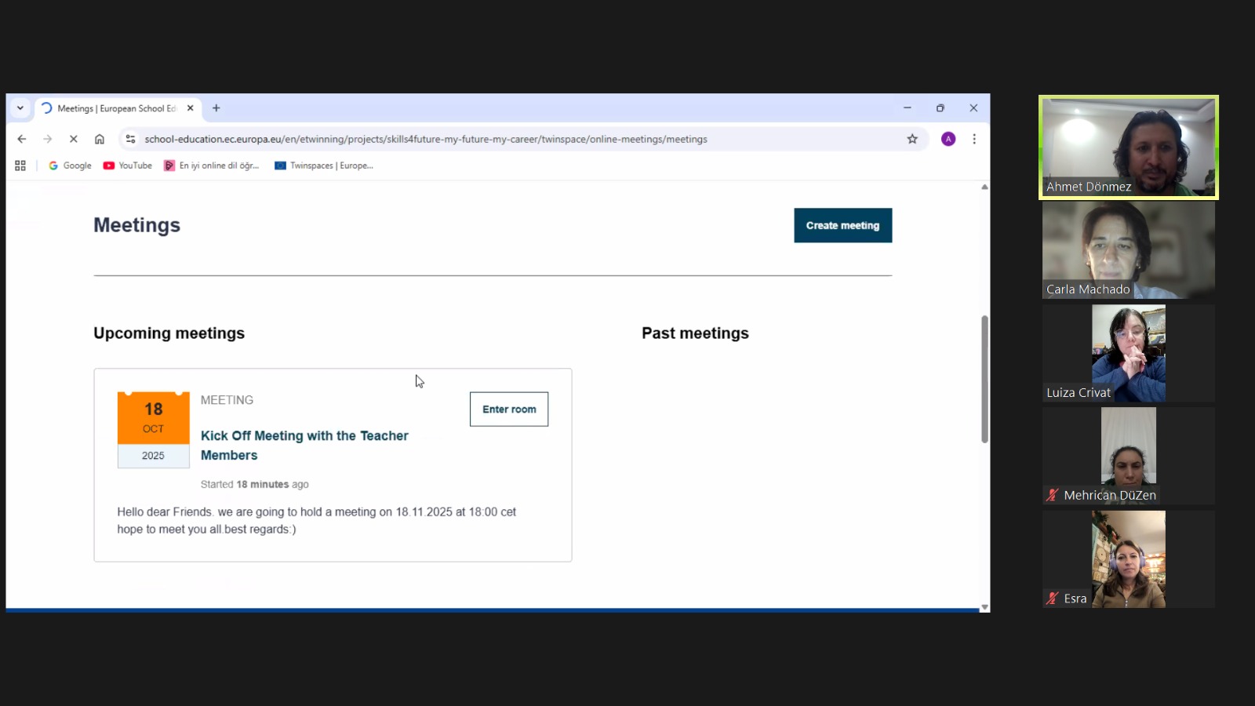This screenshot has height=706, width=1255.
Task: Select Carla Machado's video tile
Action: click(1129, 250)
